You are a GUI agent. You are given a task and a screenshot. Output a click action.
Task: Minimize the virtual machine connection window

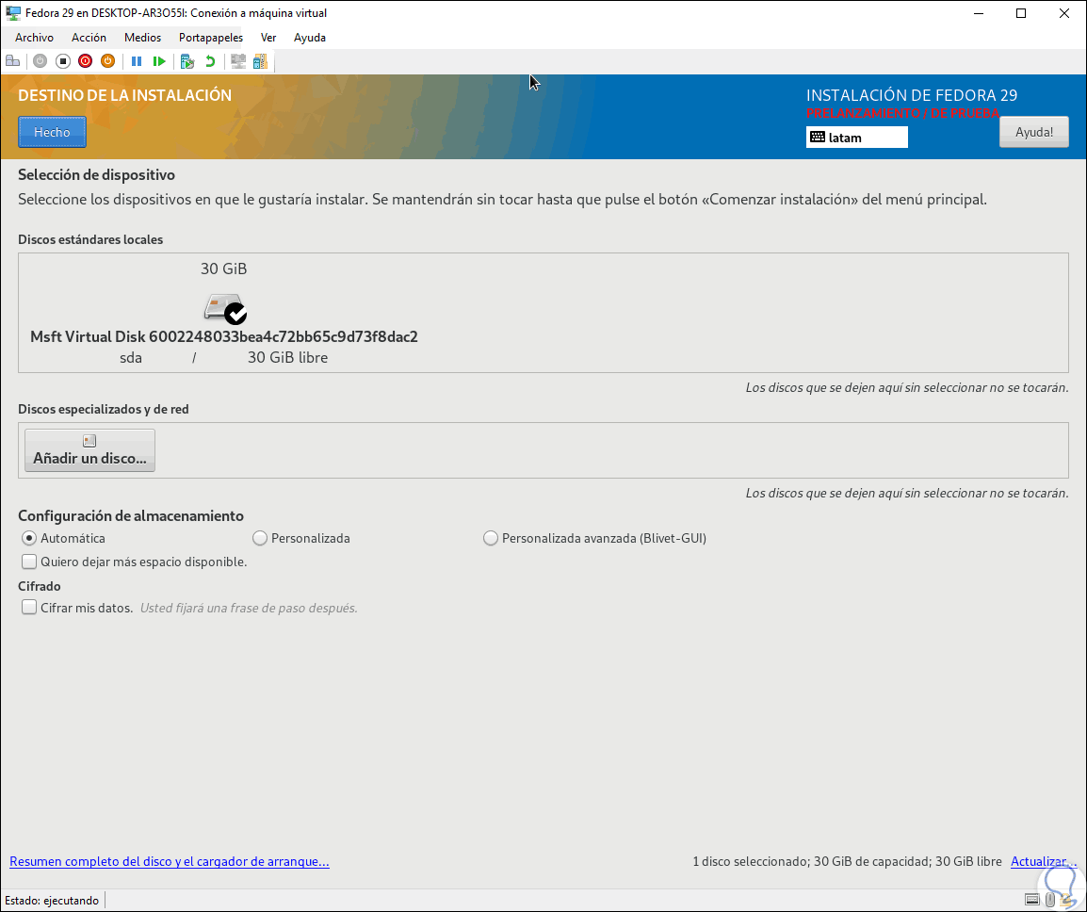pos(979,13)
